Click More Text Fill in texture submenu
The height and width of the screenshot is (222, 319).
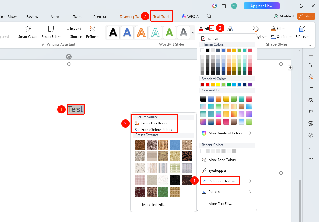tap(154, 205)
